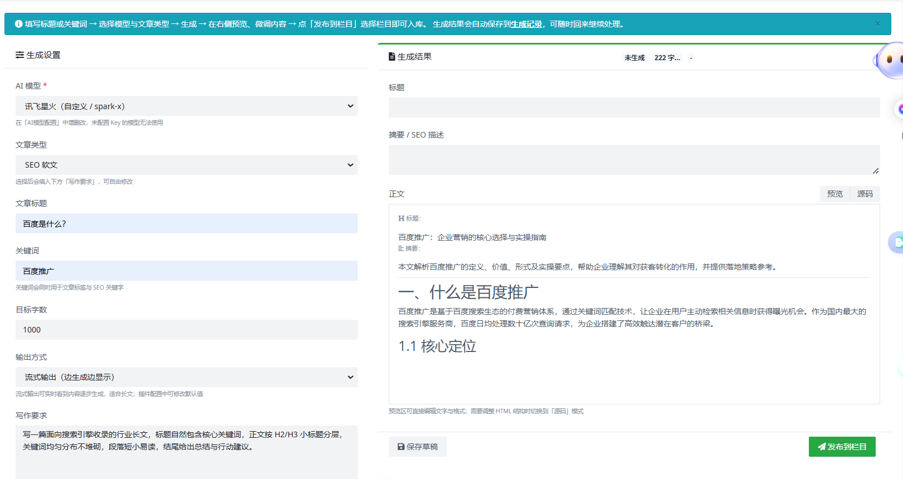
Task: Switch to the 源码 tab
Action: pos(865,194)
